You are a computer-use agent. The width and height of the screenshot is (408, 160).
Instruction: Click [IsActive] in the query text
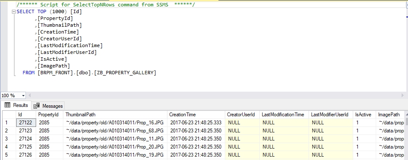click(52, 59)
